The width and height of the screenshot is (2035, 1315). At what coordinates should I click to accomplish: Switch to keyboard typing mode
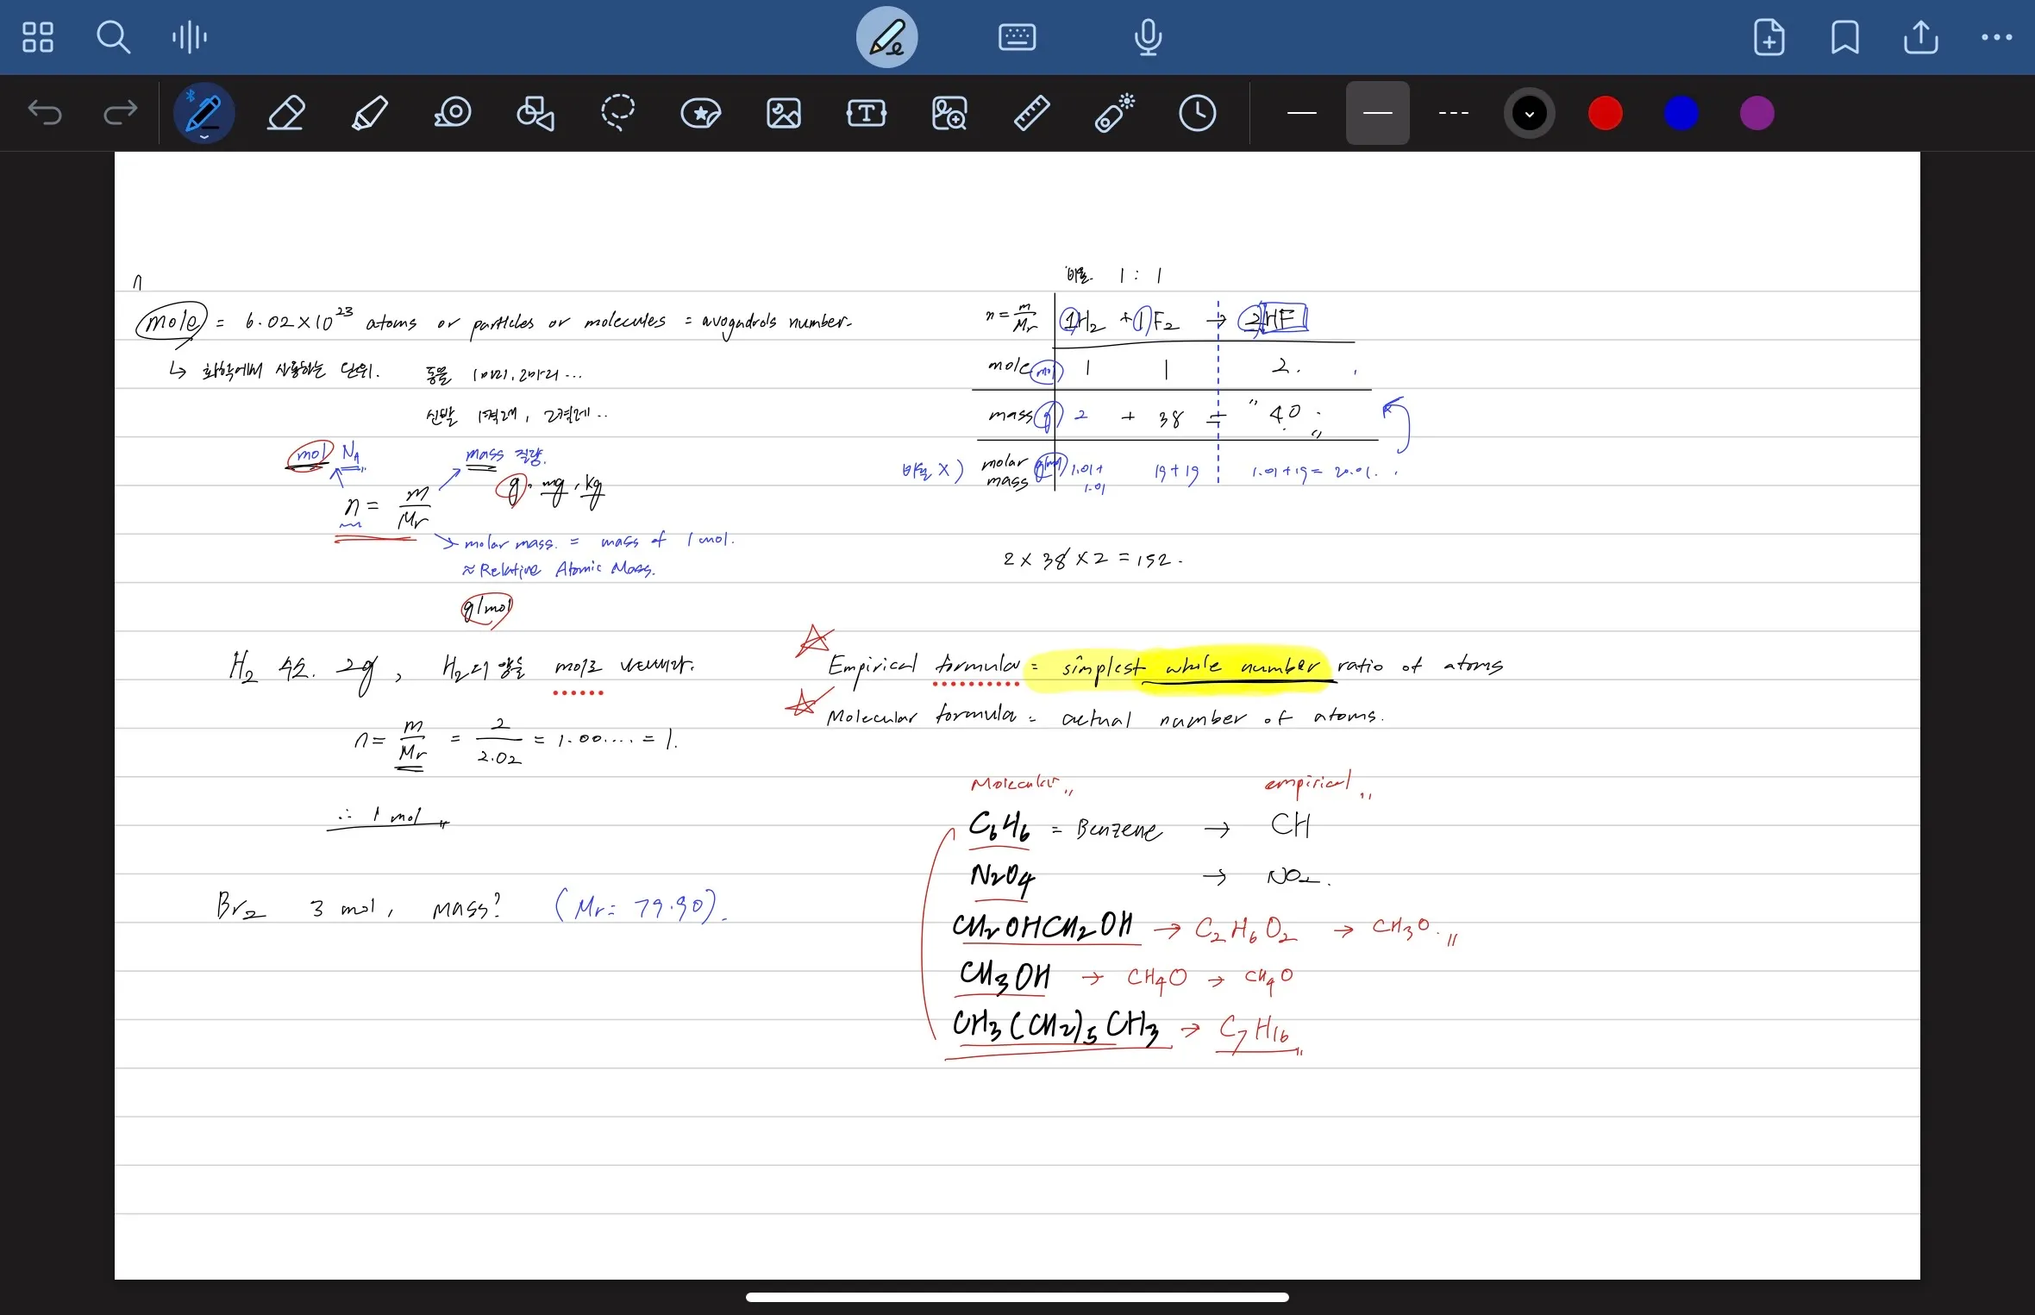[1017, 37]
